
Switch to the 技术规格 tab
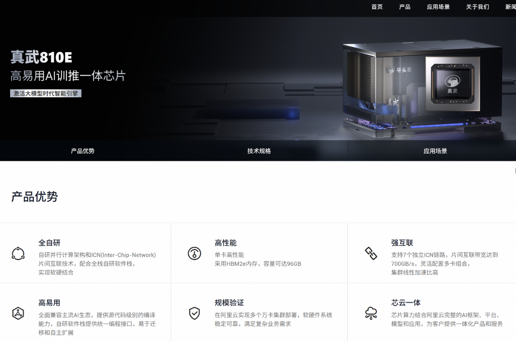[x=259, y=151]
